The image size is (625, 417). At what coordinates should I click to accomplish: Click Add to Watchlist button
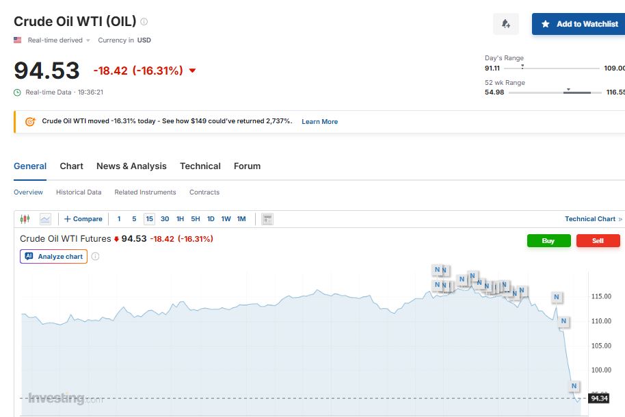tap(579, 24)
